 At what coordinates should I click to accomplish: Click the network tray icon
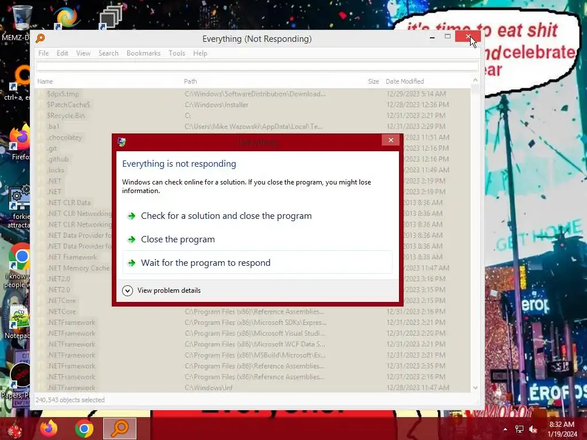tap(519, 429)
